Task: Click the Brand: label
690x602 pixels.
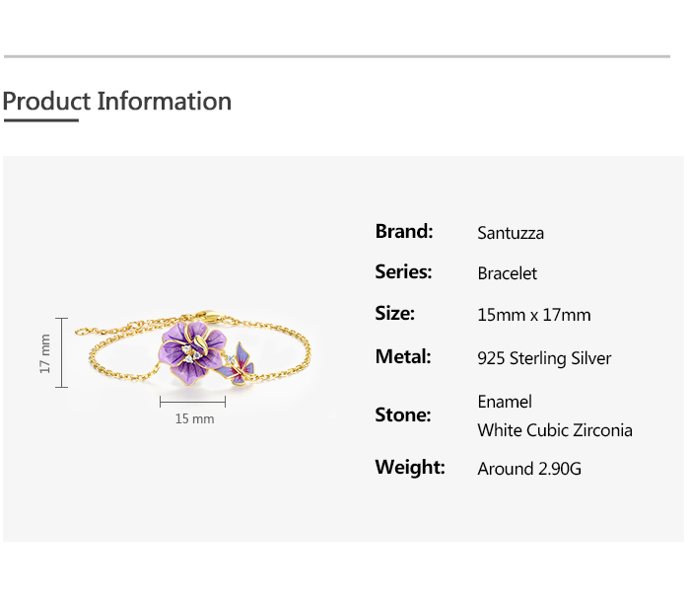Action: 404,232
